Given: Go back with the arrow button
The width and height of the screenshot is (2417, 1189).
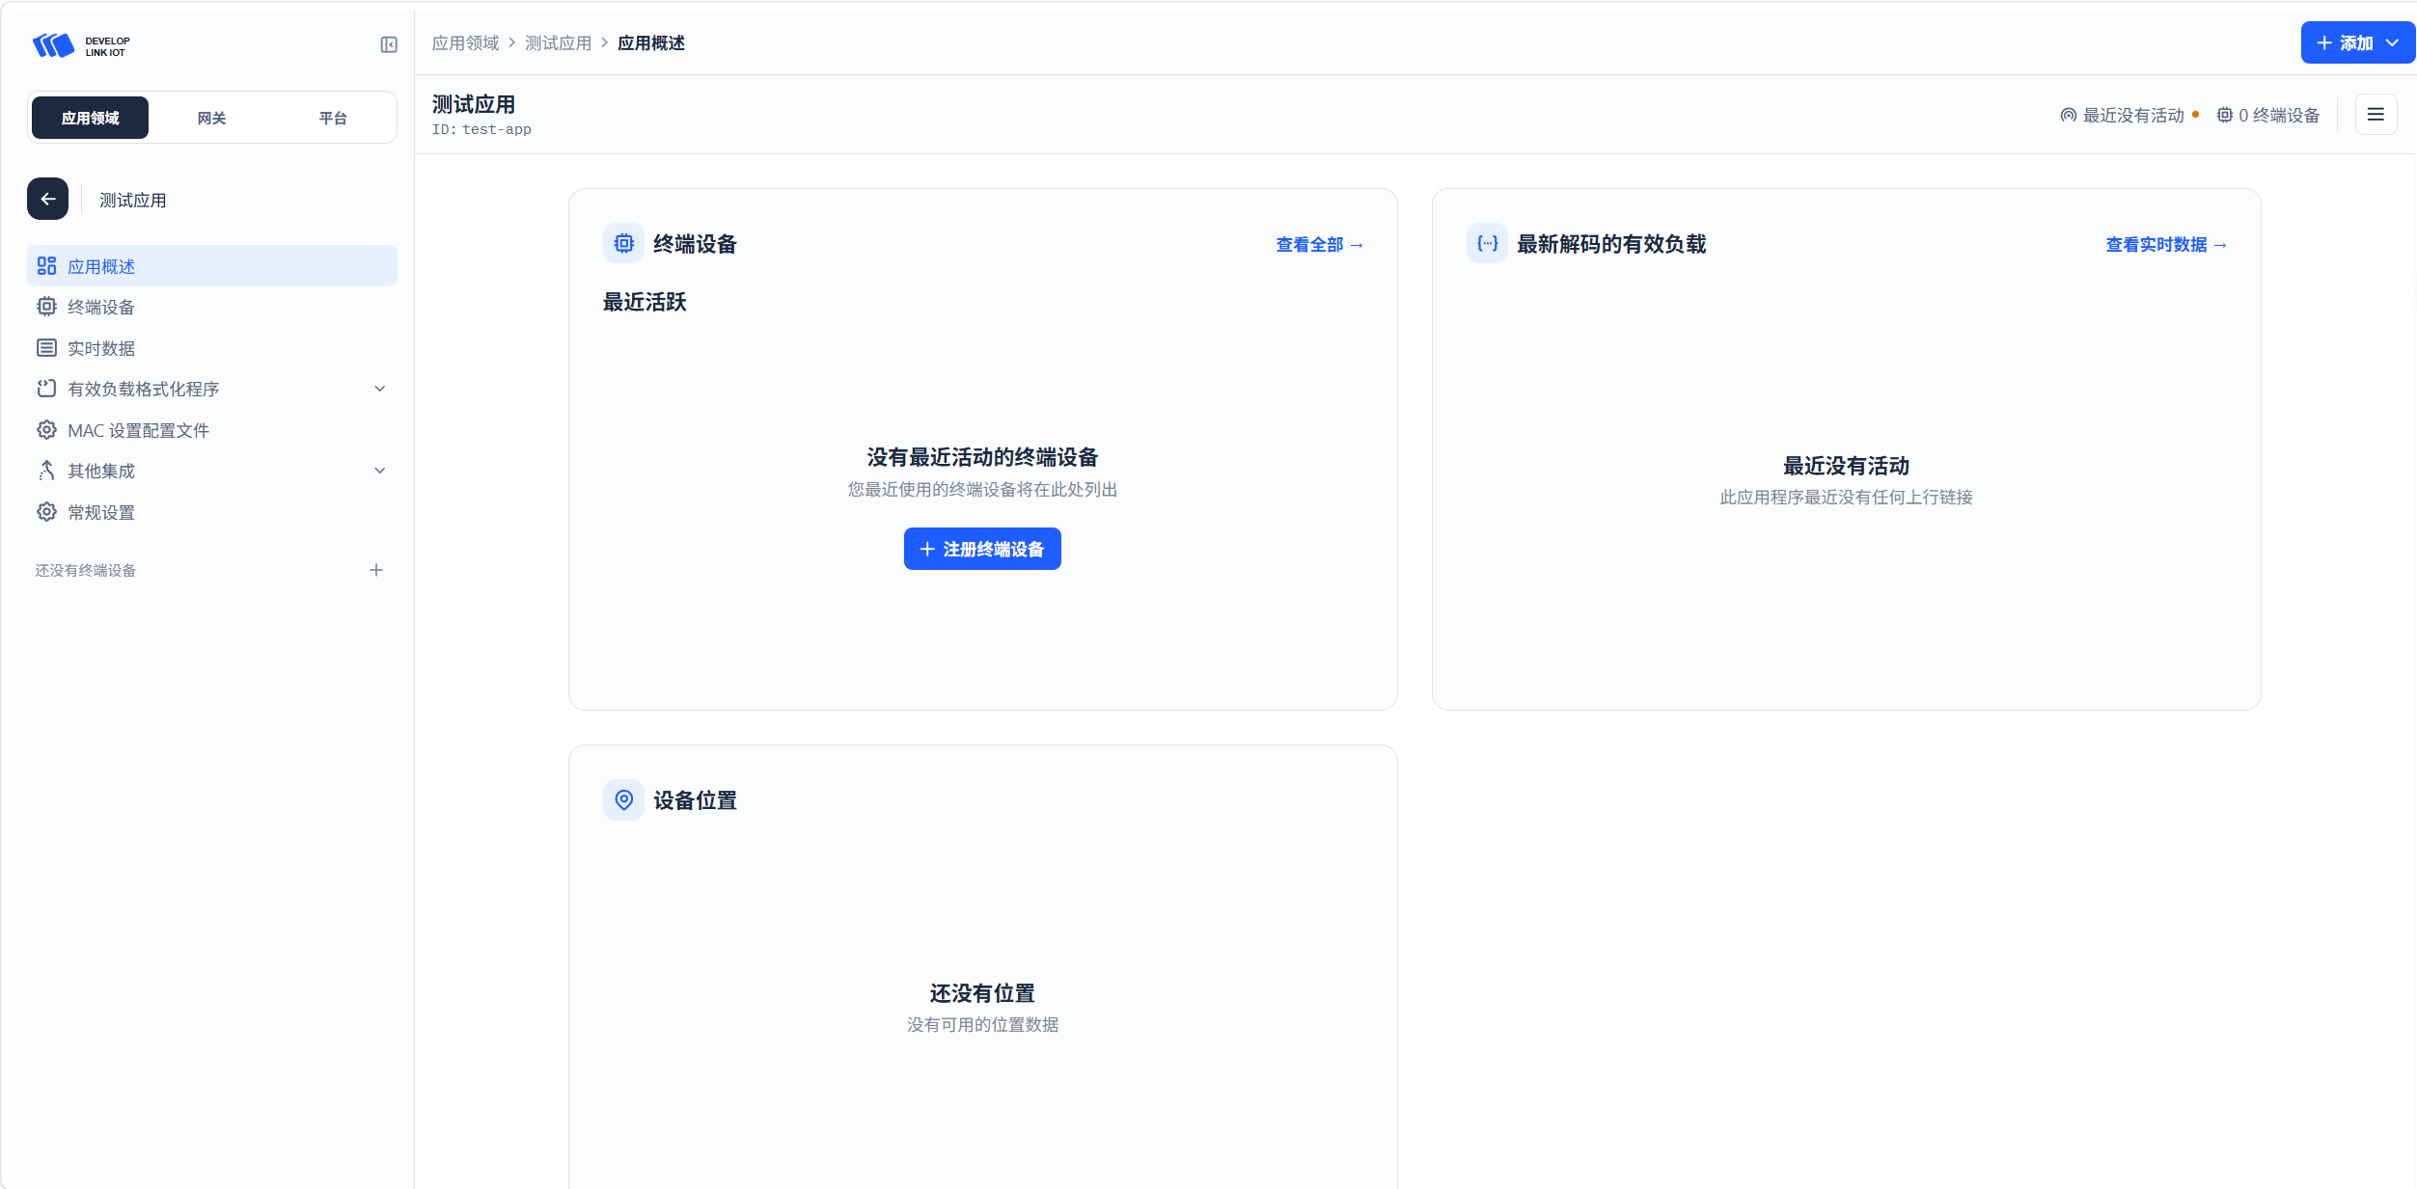Looking at the screenshot, I should tap(48, 199).
